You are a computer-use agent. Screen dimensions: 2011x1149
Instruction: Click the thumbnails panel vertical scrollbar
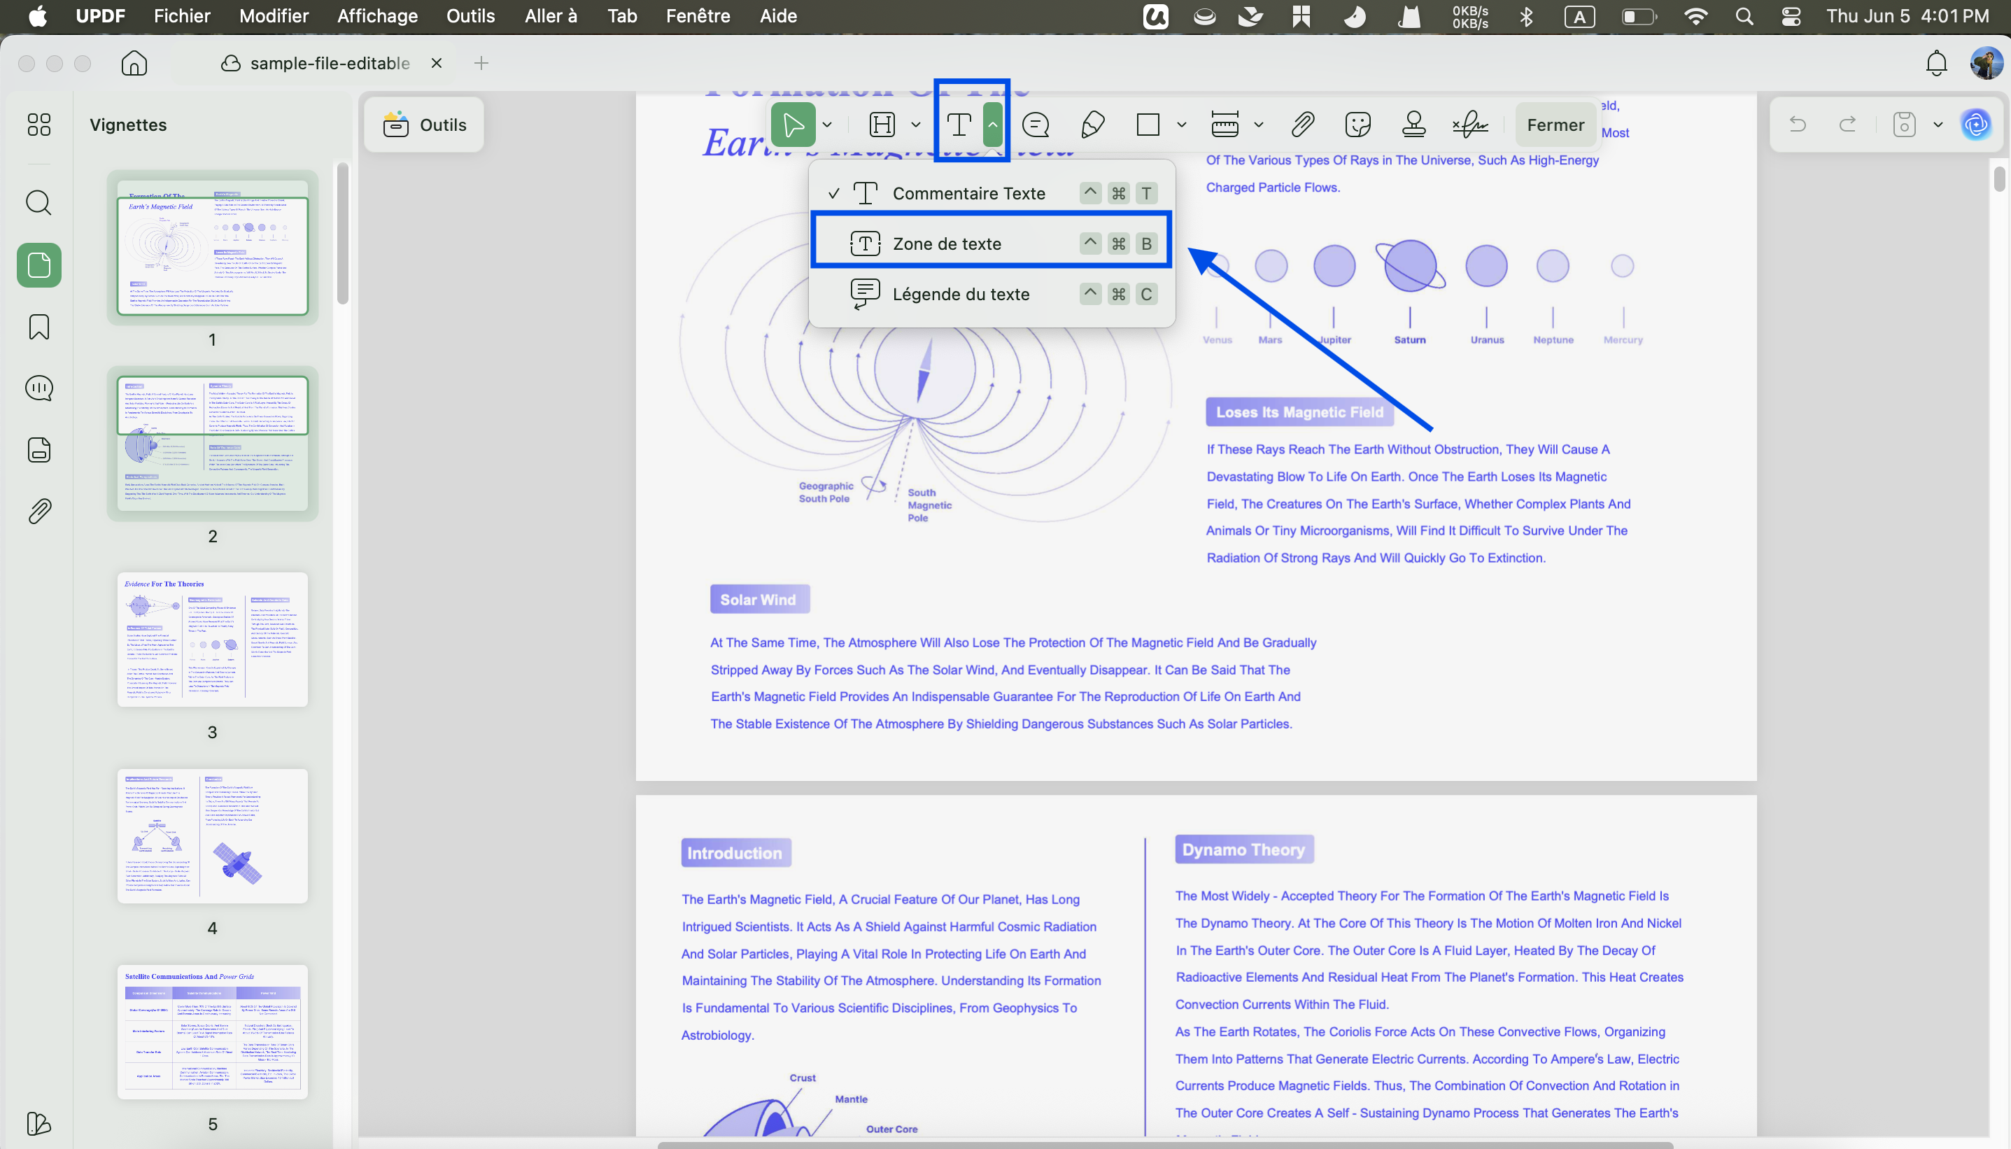coord(341,234)
